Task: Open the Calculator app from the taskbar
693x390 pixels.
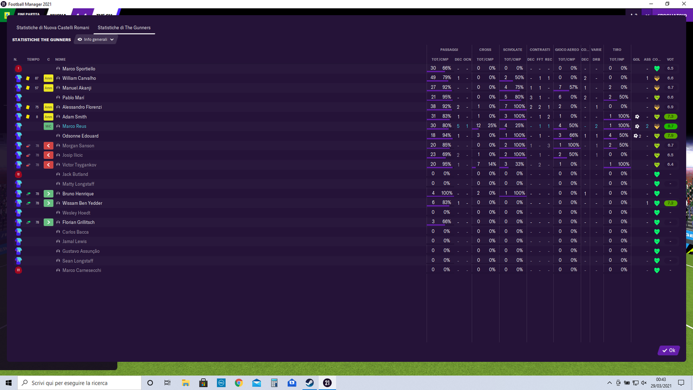Action: 274,383
